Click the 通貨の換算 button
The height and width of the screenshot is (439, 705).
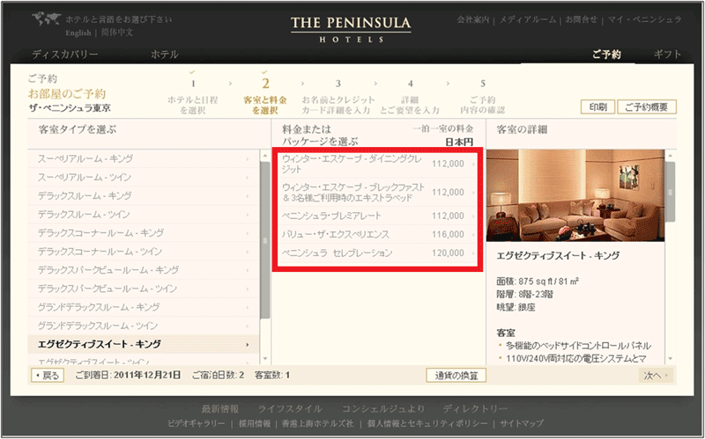tap(456, 376)
